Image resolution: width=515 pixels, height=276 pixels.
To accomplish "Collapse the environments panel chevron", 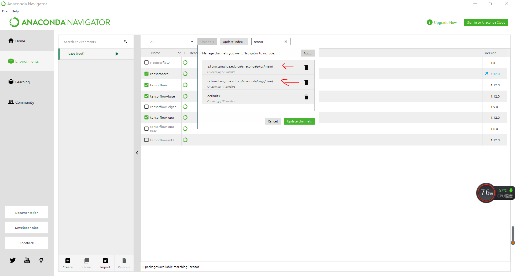I will click(137, 153).
